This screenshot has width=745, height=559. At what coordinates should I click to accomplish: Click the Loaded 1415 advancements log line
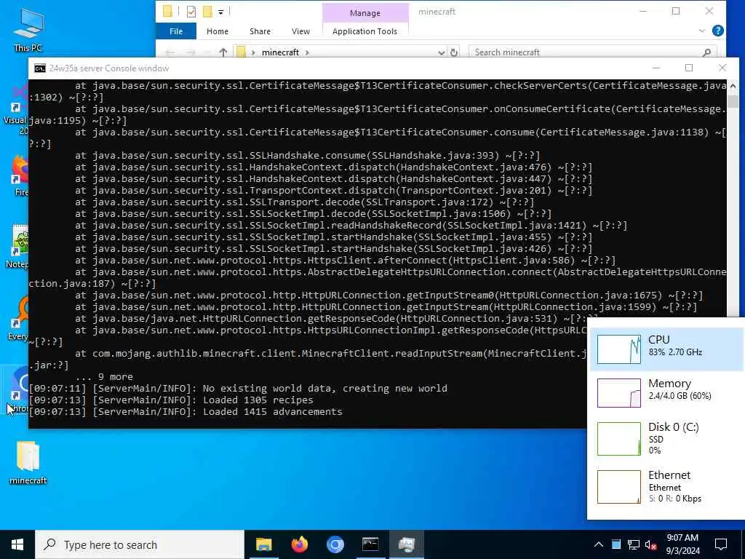point(186,412)
